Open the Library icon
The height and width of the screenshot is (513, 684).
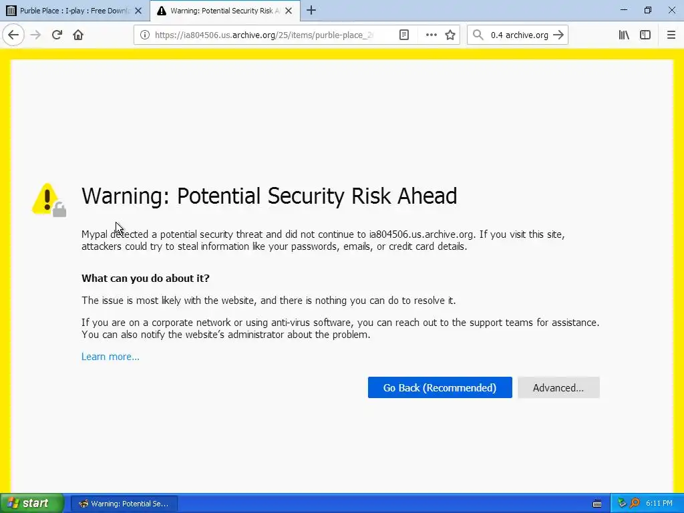coord(624,35)
